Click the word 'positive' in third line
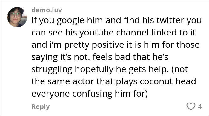The width and height of the screenshot is (209, 116). pyautogui.click(x=108, y=45)
